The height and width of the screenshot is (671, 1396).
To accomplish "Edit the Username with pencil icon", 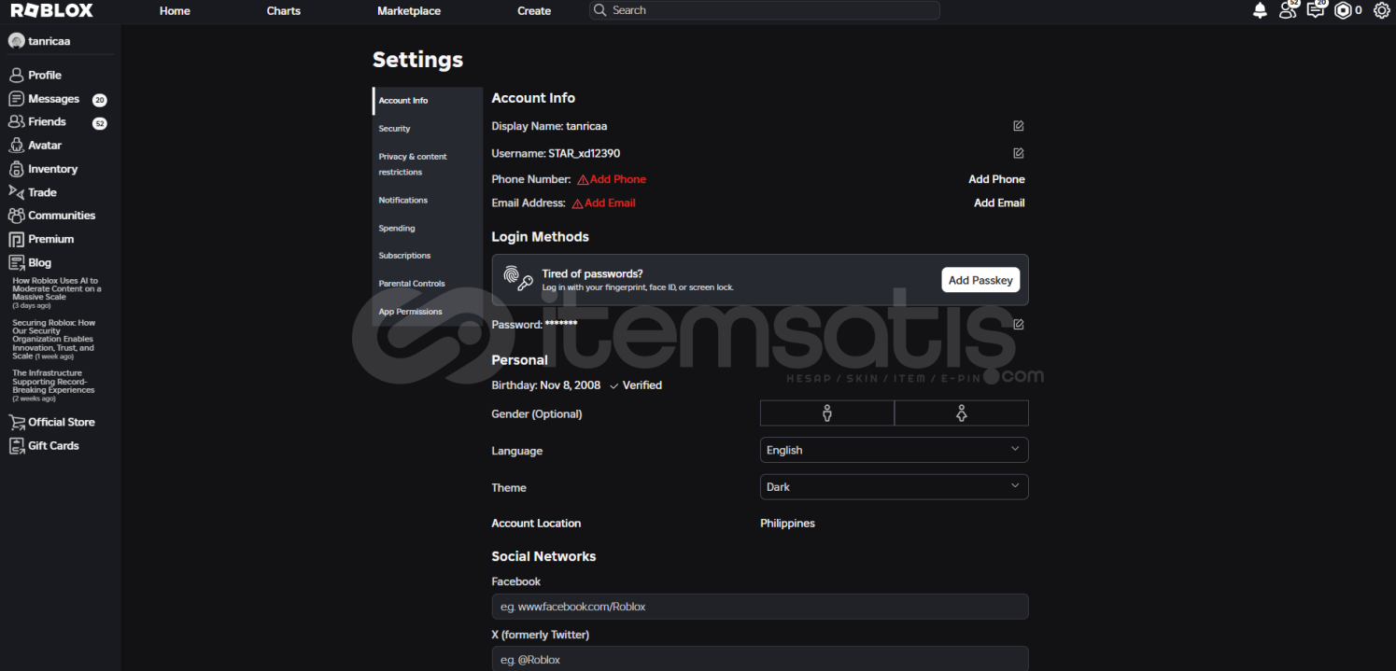I will point(1019,153).
